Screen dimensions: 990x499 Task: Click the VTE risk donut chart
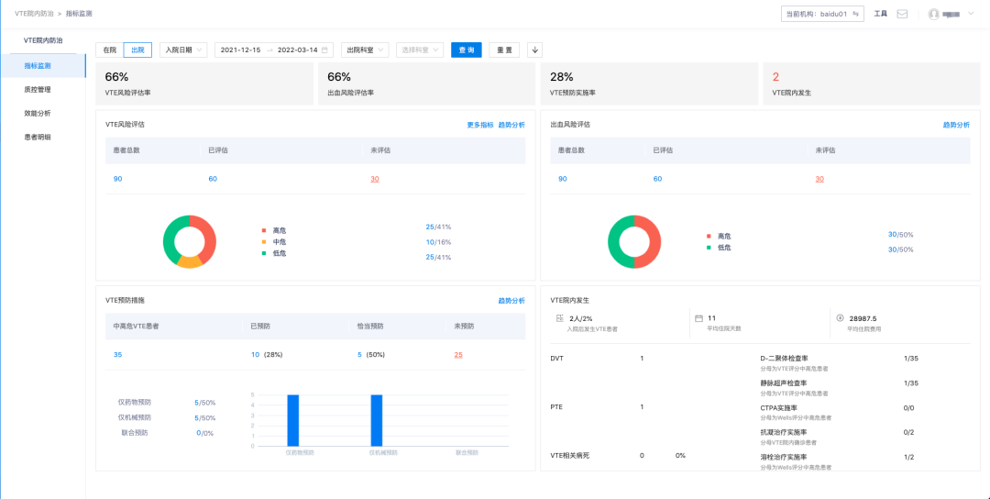[190, 242]
